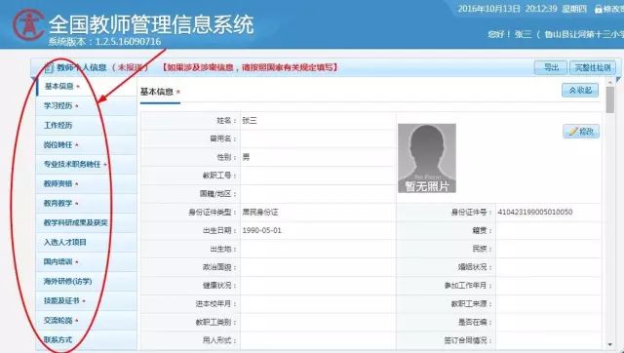Click the 基本信息 section heading
Viewport: 624px width, 353px height.
[156, 92]
